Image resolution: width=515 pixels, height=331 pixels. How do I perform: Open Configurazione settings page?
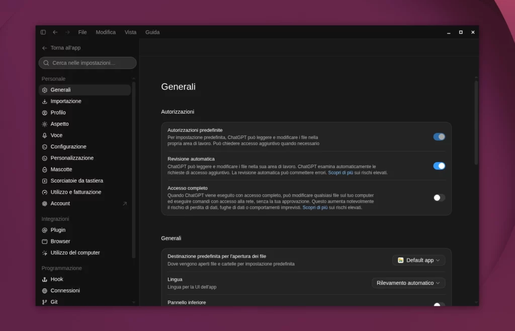pyautogui.click(x=84, y=146)
